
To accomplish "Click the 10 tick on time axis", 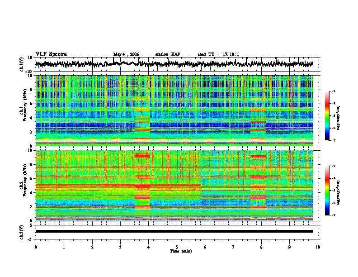I will pyautogui.click(x=318, y=247).
